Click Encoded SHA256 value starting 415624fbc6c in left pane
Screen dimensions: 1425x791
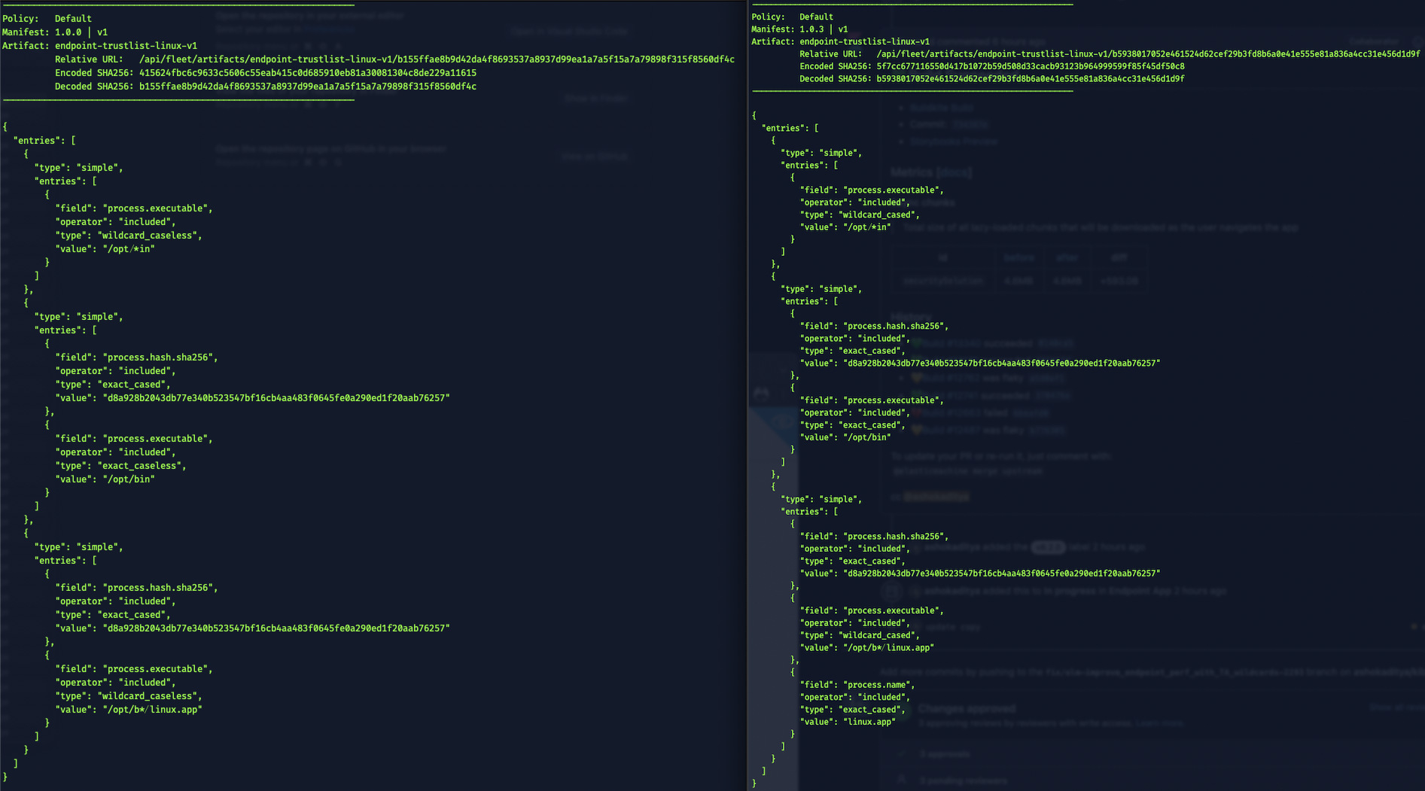(x=308, y=73)
